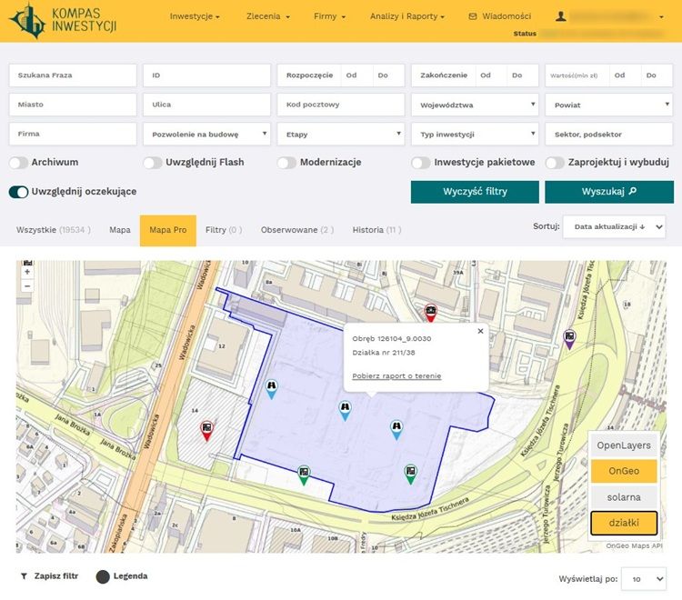Click the Szukana Fraza input field

tap(73, 75)
